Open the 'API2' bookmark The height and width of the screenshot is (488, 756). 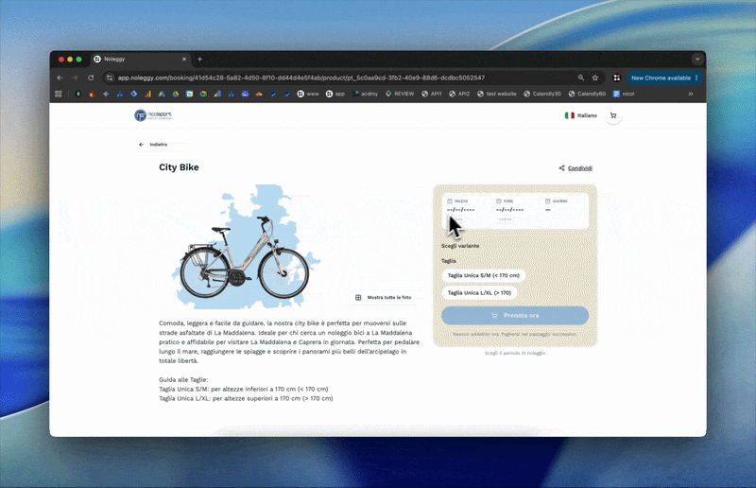point(459,94)
